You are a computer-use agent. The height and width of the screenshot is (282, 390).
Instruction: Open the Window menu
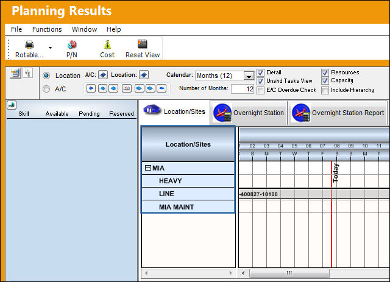(x=84, y=29)
